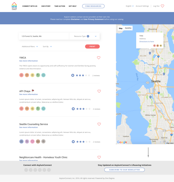Viewport: 174px width, 182px height.
Task: Click the yellow housing icon under YWCA
Action: pyautogui.click(x=32, y=75)
